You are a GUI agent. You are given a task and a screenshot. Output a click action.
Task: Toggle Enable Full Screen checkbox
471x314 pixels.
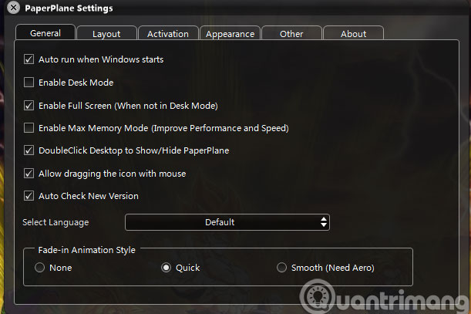coord(29,106)
